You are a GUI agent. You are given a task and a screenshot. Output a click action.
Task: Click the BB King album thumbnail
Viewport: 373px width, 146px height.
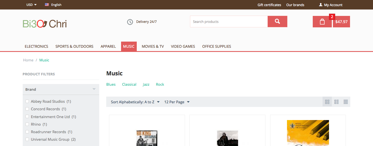[147, 138]
